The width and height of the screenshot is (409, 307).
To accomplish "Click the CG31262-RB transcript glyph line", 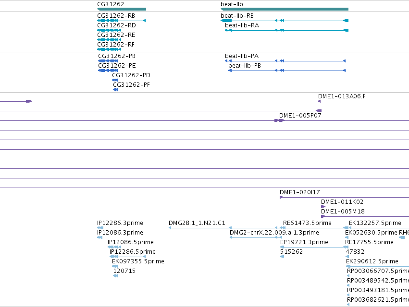I will [122, 21].
